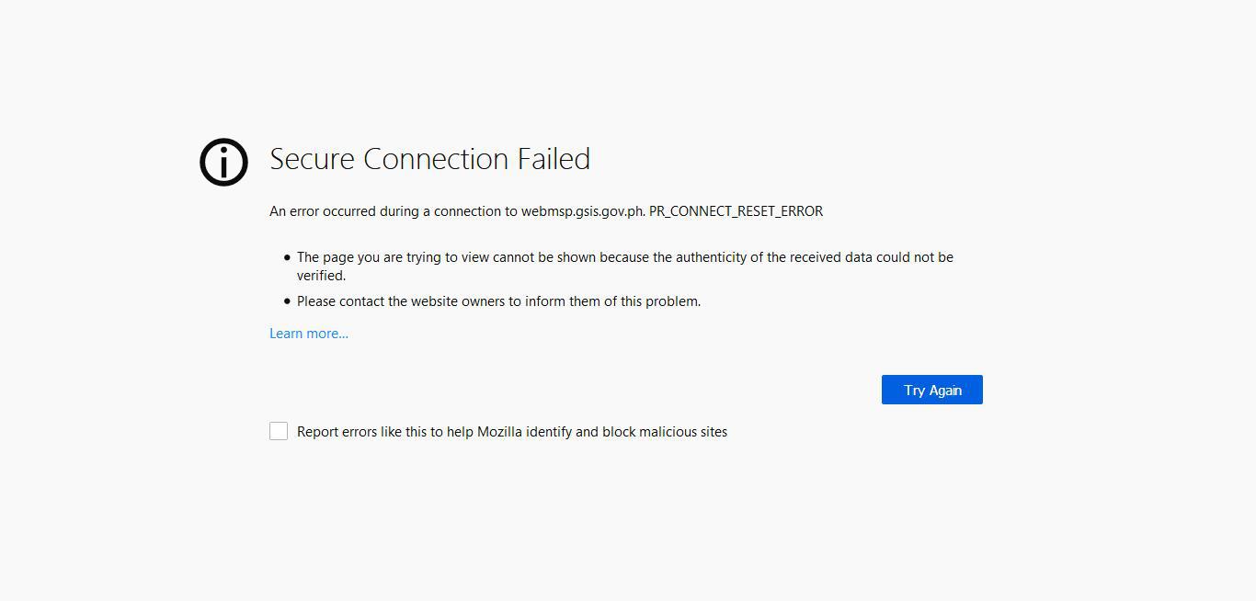Check the box beside the Report errors label
1256x601 pixels.
click(x=279, y=430)
